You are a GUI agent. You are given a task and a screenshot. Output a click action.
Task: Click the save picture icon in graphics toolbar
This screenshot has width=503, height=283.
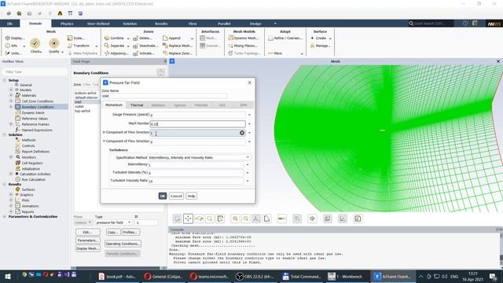(x=358, y=219)
